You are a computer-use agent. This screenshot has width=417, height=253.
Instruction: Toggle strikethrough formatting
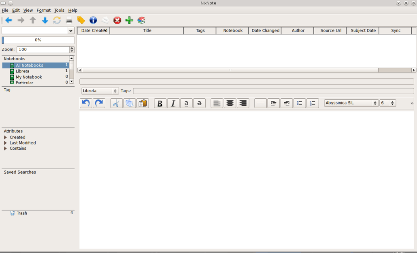coord(200,103)
